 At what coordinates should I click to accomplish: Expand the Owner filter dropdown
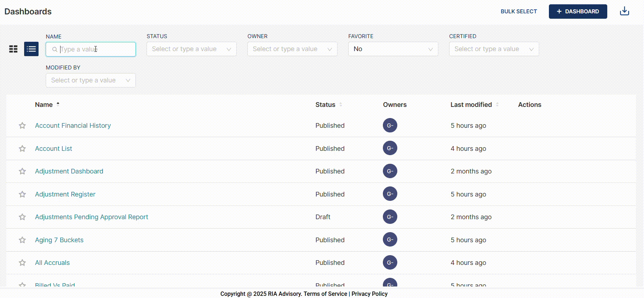pyautogui.click(x=292, y=49)
